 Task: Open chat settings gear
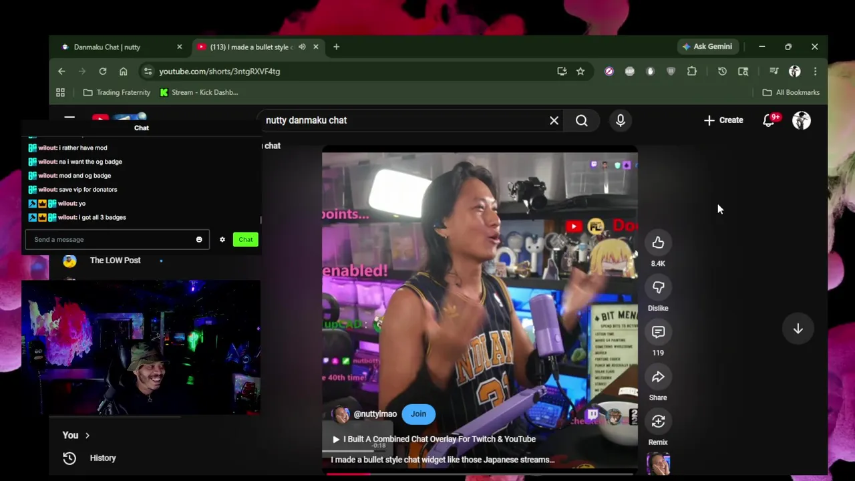[222, 239]
